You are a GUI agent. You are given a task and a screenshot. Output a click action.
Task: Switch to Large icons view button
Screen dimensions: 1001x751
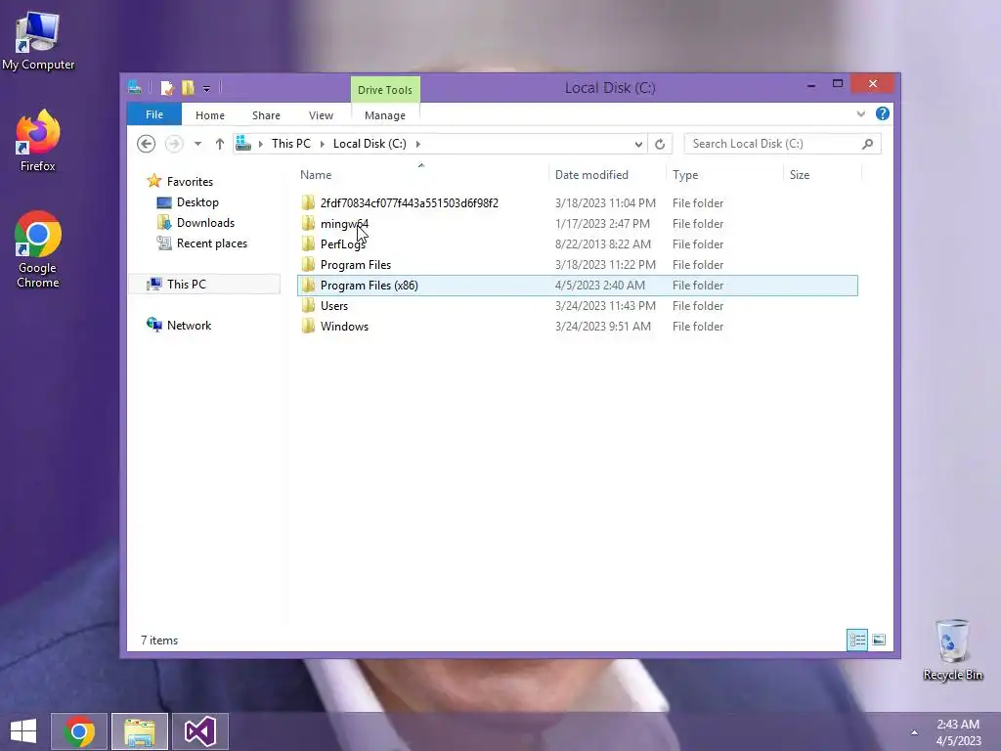pos(879,640)
